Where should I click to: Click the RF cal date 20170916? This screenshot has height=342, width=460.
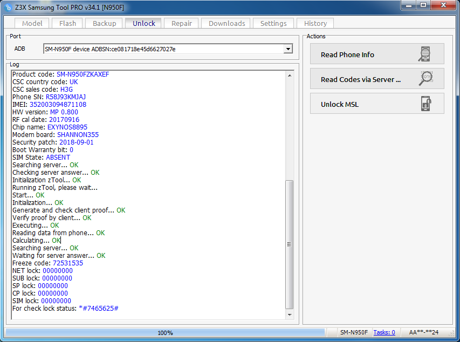point(64,120)
